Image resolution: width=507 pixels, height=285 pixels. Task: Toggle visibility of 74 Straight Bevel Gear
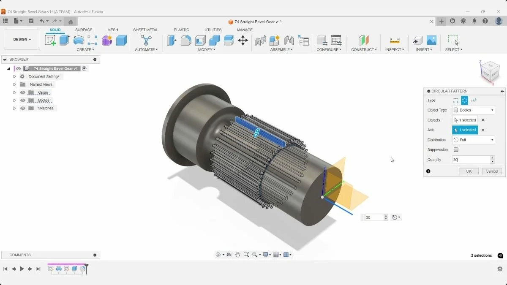[x=19, y=68]
